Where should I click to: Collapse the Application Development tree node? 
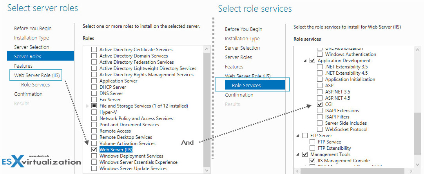(x=305, y=61)
